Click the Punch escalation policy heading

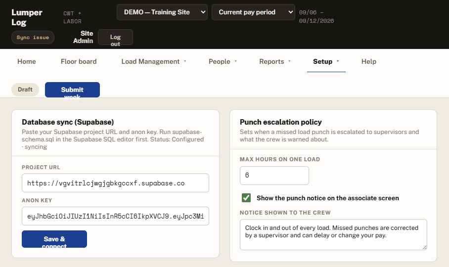281,122
